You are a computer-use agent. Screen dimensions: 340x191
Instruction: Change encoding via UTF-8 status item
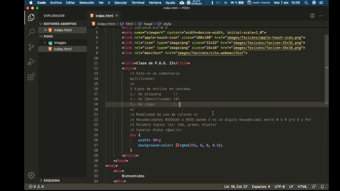[x=280, y=186]
